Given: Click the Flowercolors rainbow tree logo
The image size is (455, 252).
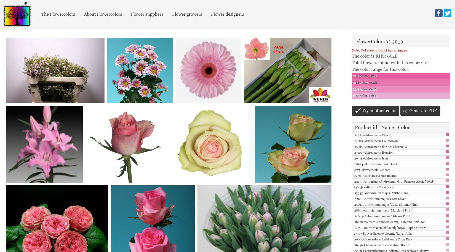Looking at the screenshot, I should 17,15.
